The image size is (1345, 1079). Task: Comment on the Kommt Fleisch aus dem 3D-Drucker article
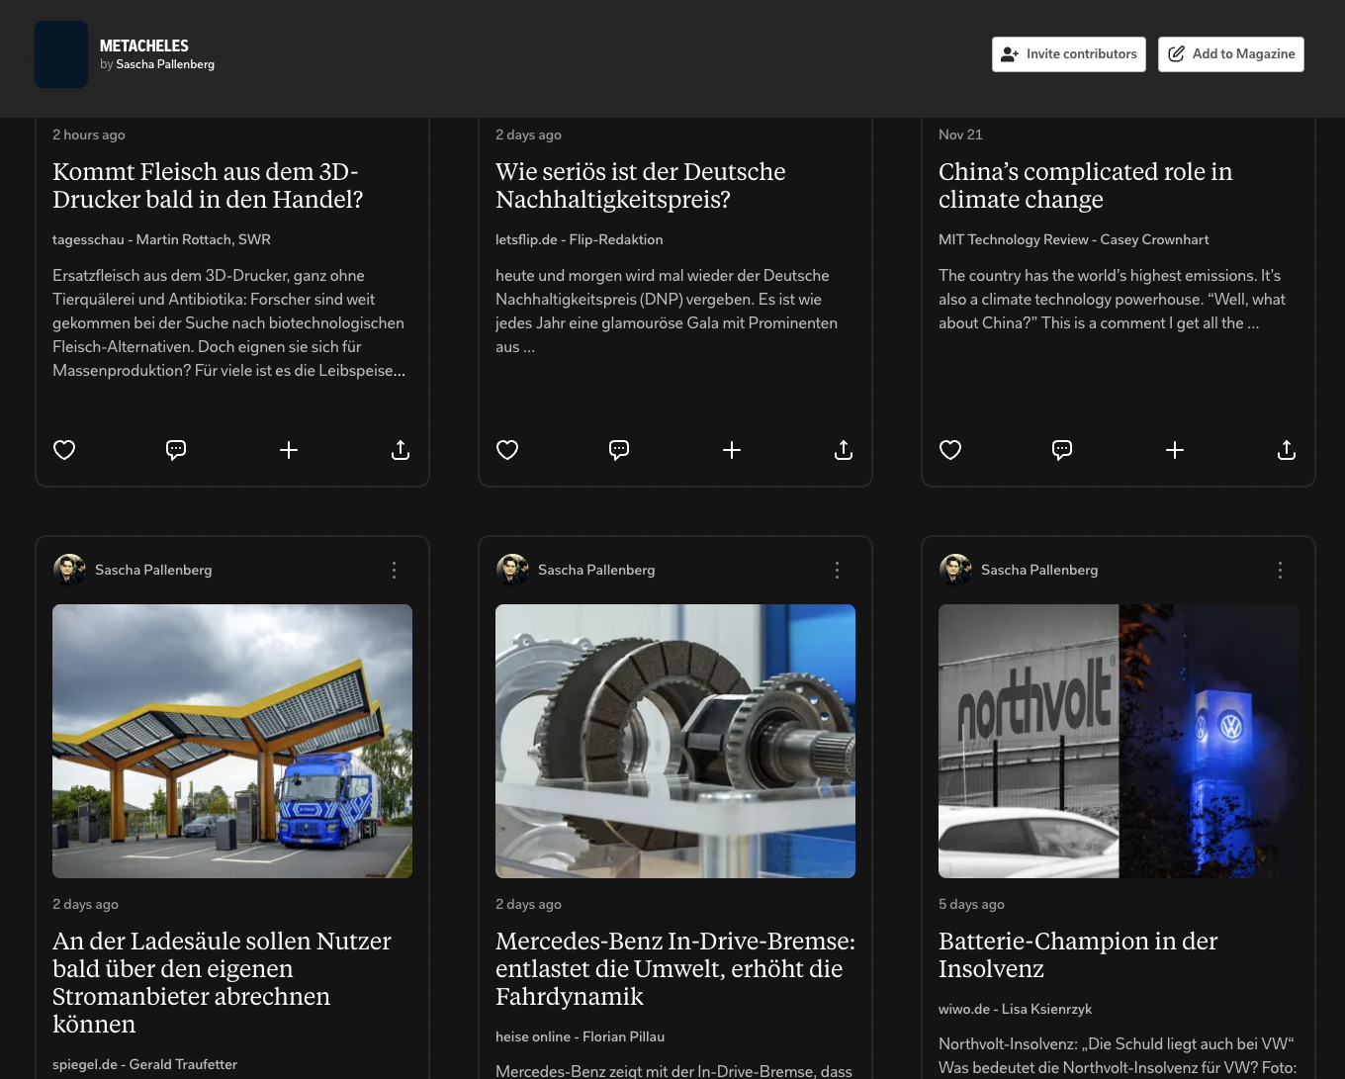176,450
